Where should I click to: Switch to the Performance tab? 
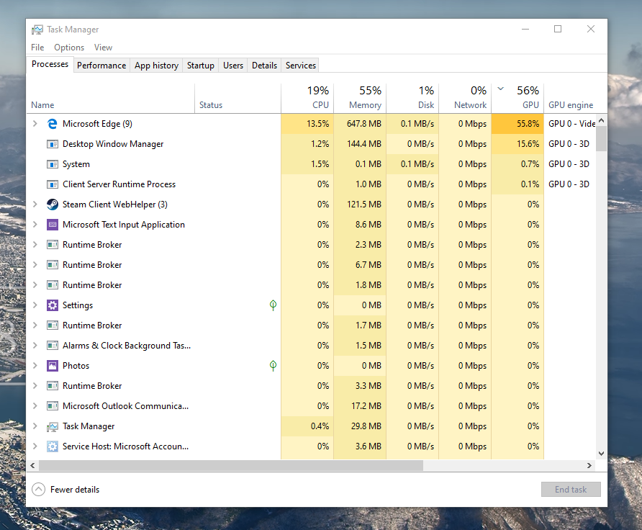[x=101, y=66]
